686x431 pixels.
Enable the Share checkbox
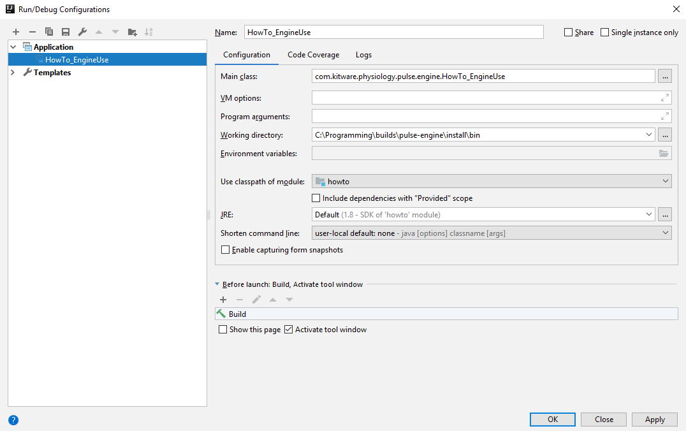pos(568,33)
